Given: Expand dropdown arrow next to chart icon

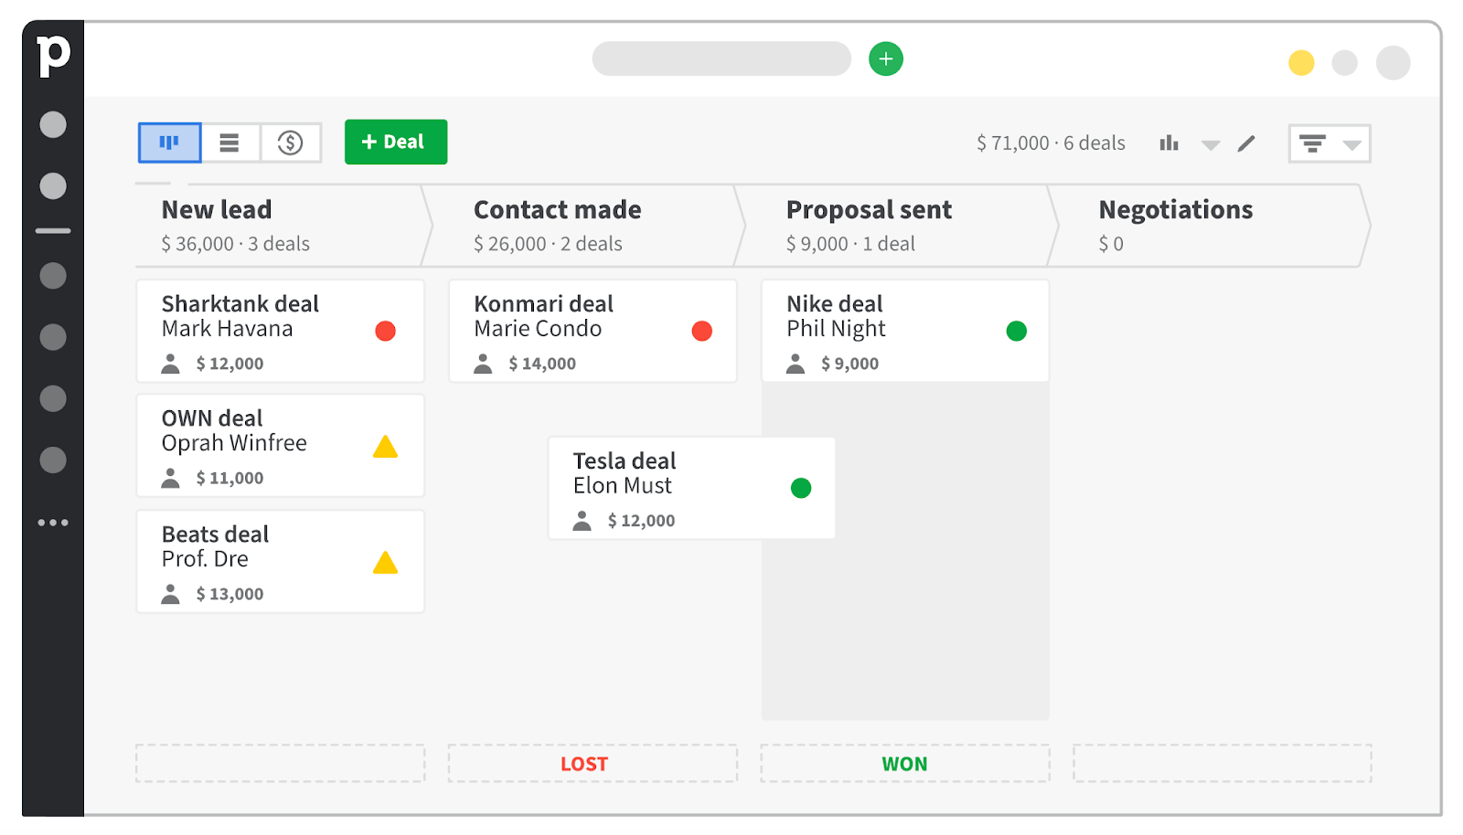Looking at the screenshot, I should click(1211, 144).
